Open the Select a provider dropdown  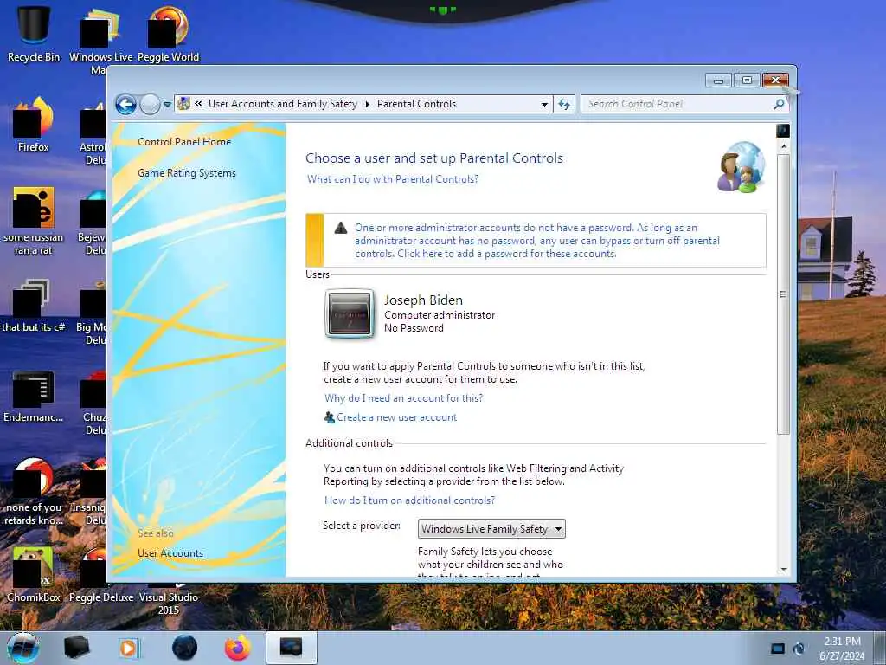click(491, 529)
